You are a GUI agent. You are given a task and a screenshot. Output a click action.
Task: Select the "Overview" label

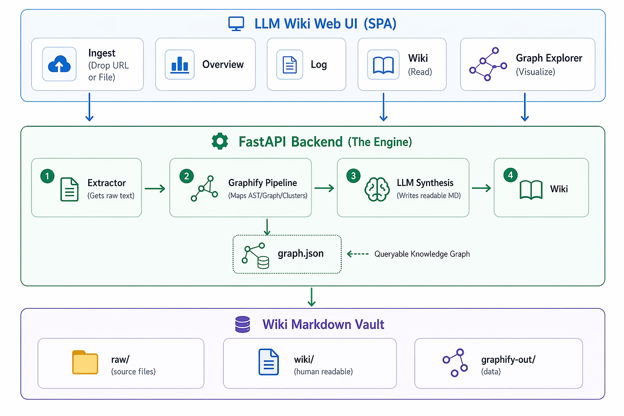point(223,64)
